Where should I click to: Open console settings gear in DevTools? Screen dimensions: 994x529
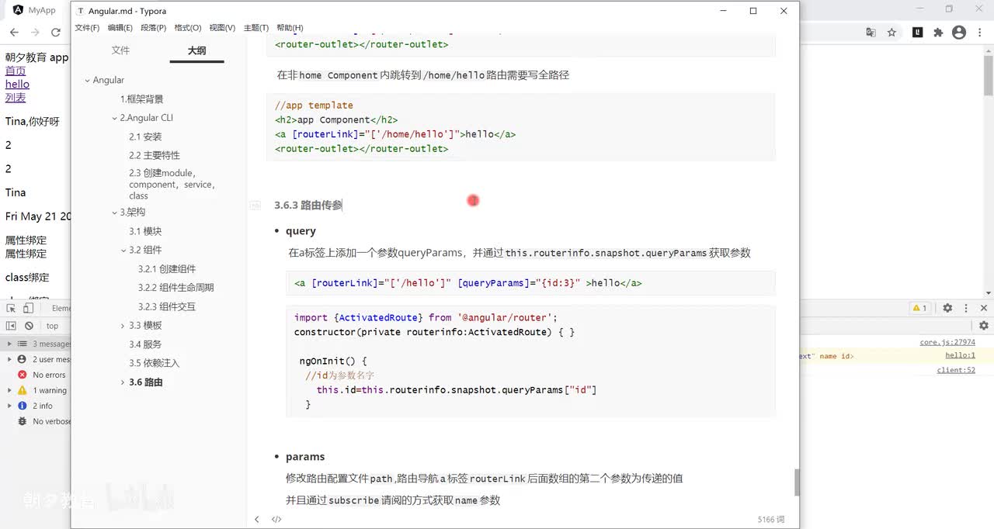pos(983,326)
